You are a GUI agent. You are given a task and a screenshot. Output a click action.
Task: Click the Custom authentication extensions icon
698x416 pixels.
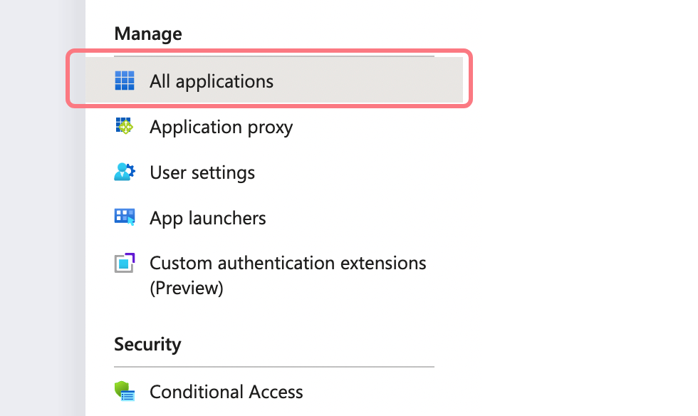pos(125,264)
